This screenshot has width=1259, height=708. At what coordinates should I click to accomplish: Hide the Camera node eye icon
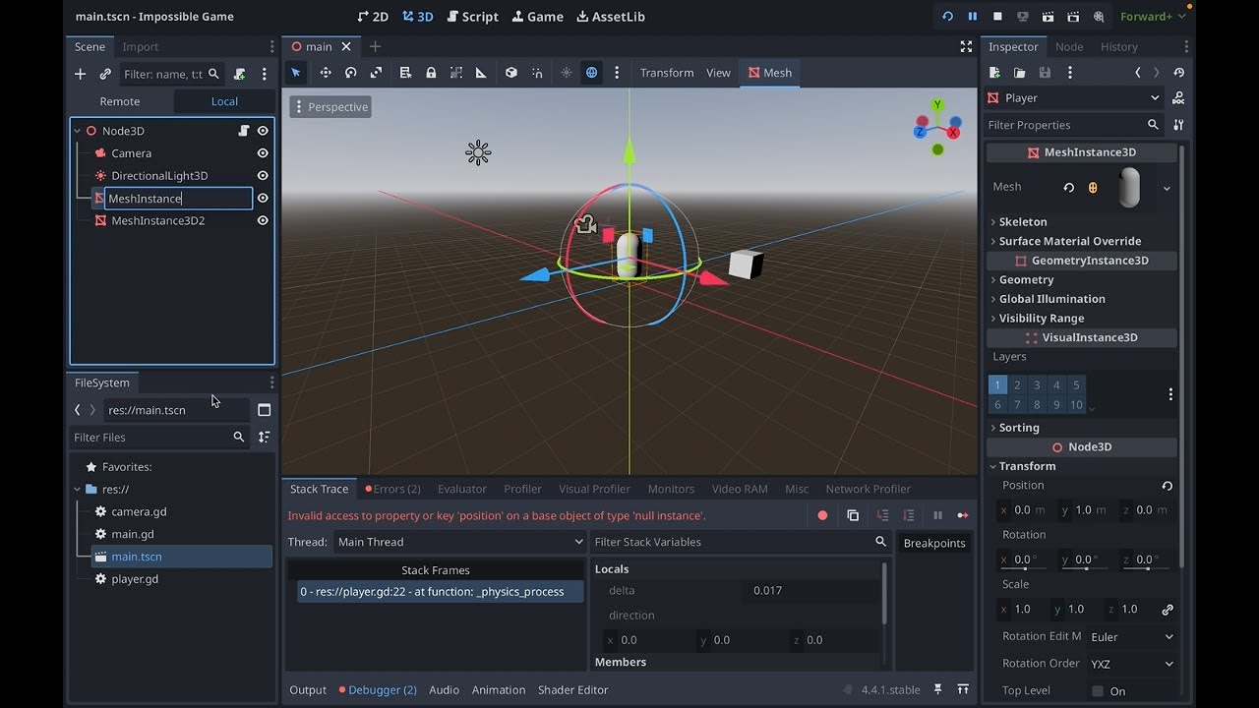click(263, 153)
